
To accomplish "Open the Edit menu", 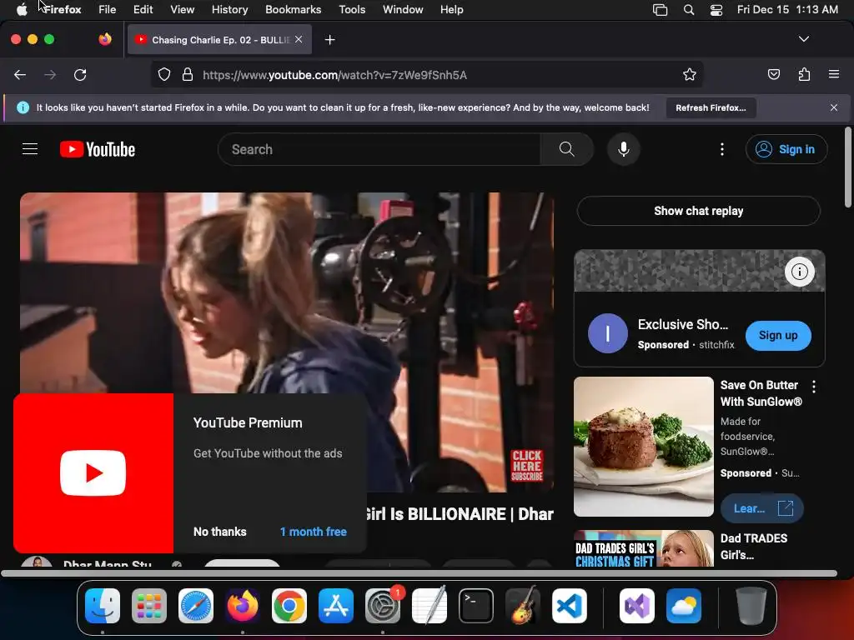I will [143, 10].
